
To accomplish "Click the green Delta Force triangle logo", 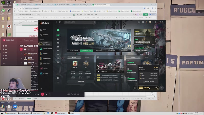I will [x=58, y=30].
